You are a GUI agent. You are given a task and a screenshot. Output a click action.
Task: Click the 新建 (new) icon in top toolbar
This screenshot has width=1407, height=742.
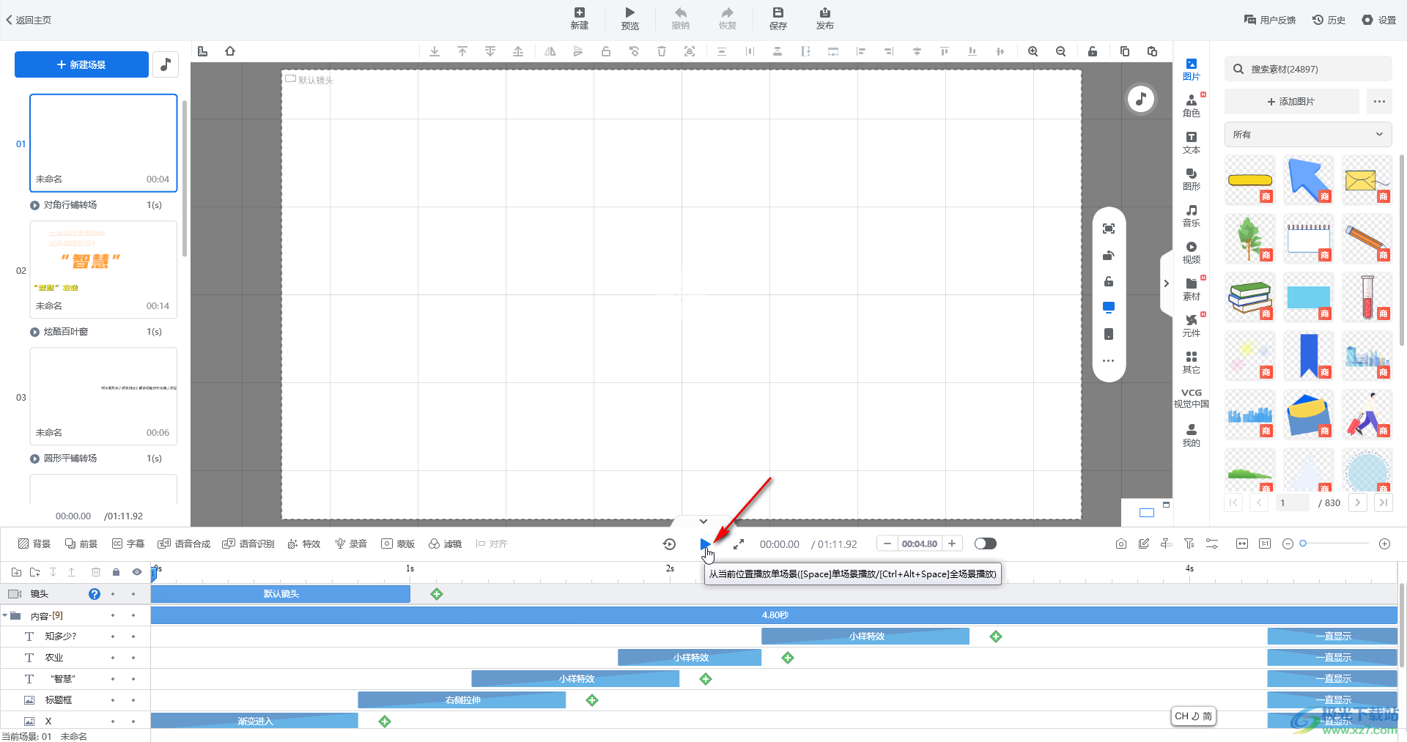579,18
